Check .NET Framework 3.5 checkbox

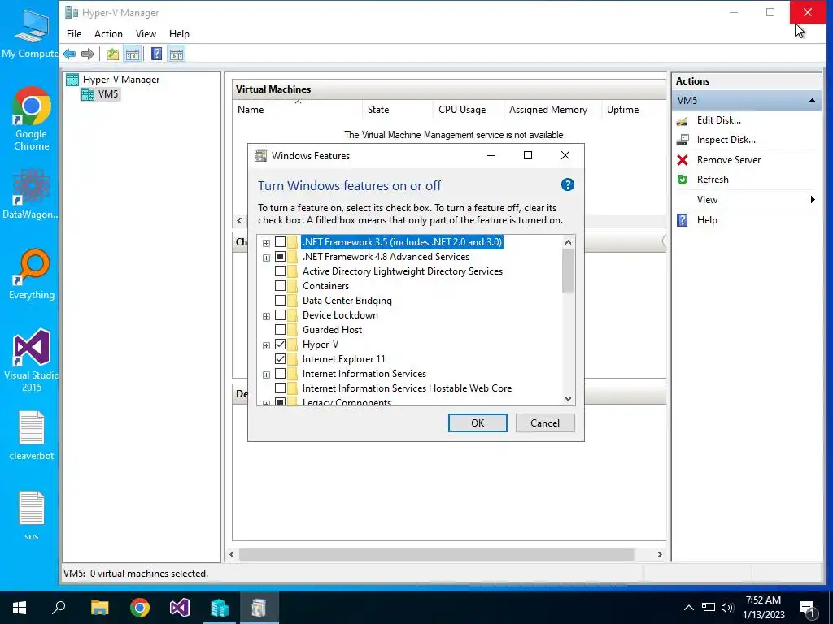pyautogui.click(x=280, y=242)
